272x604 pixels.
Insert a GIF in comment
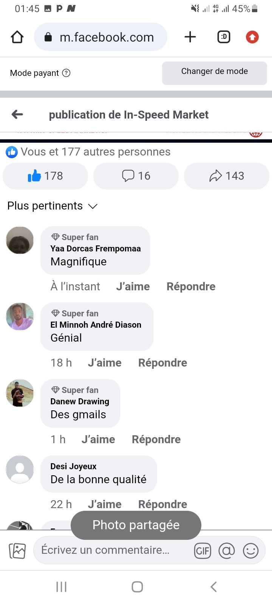[x=202, y=551]
